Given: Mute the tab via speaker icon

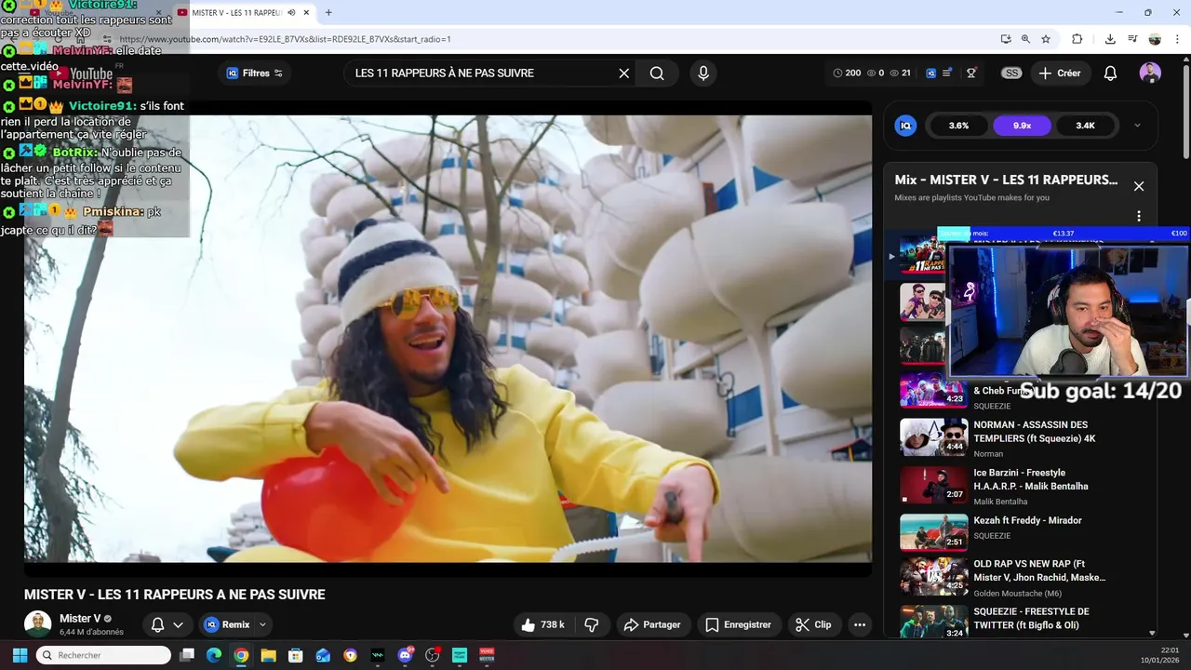Looking at the screenshot, I should (291, 13).
